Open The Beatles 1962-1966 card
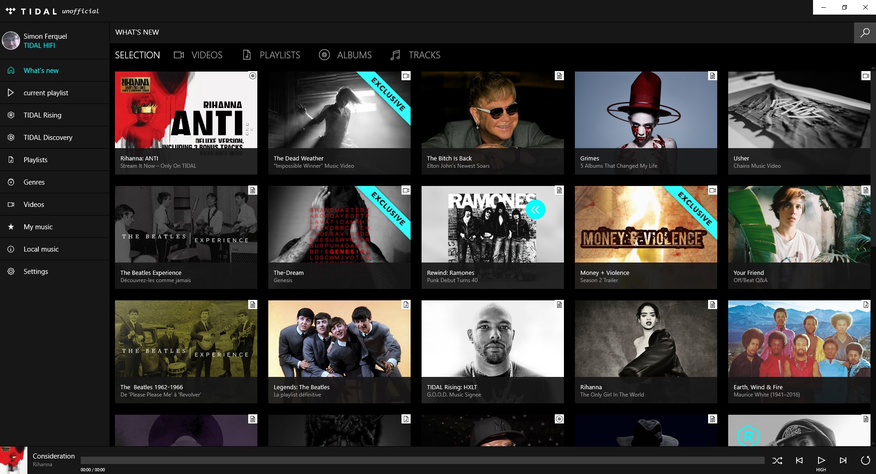 tap(186, 352)
